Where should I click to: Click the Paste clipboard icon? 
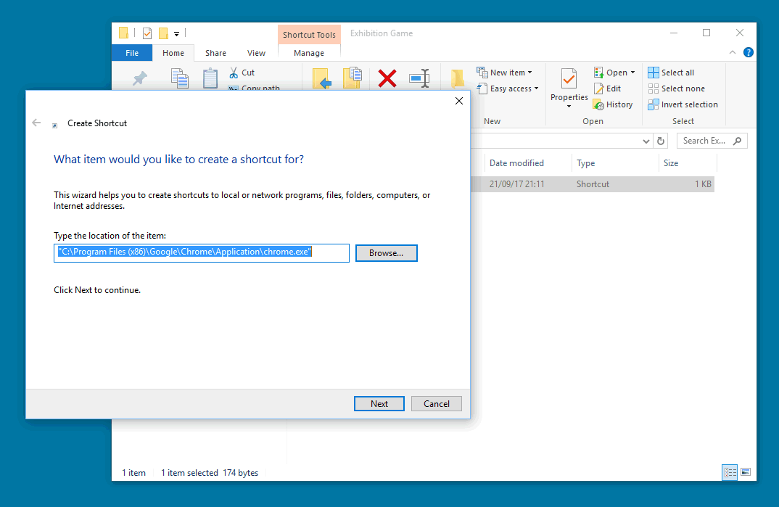[210, 78]
